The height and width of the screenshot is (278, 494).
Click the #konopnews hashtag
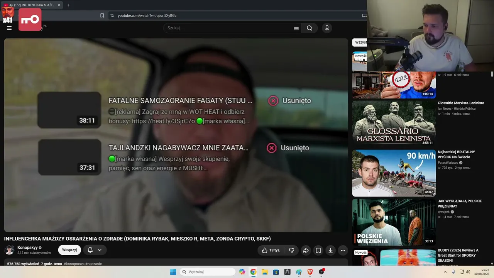74,264
